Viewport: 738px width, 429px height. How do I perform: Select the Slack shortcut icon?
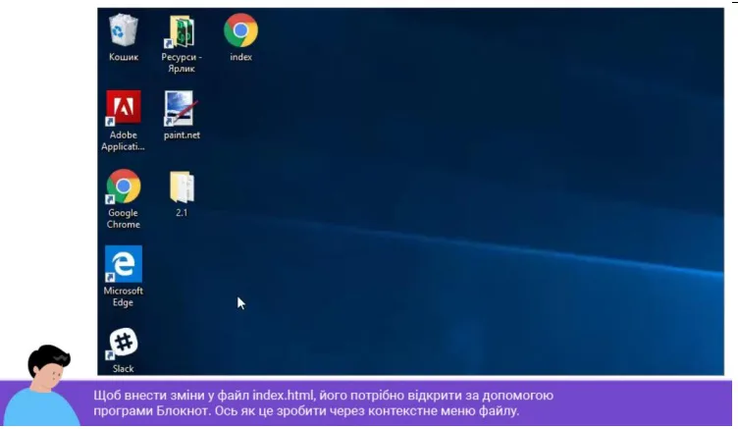point(123,343)
